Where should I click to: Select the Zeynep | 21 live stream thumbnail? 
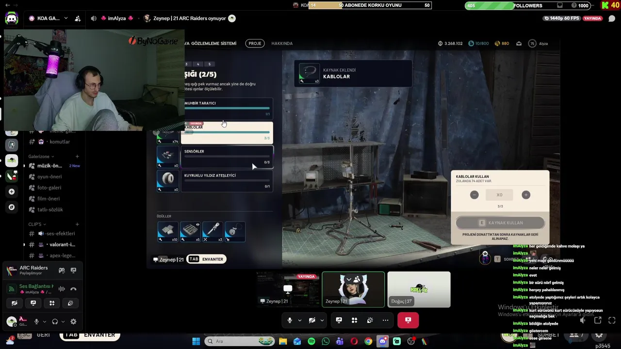(288, 289)
